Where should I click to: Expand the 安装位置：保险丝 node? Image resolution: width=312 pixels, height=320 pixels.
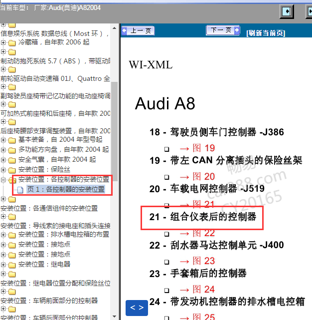[x=3, y=170]
